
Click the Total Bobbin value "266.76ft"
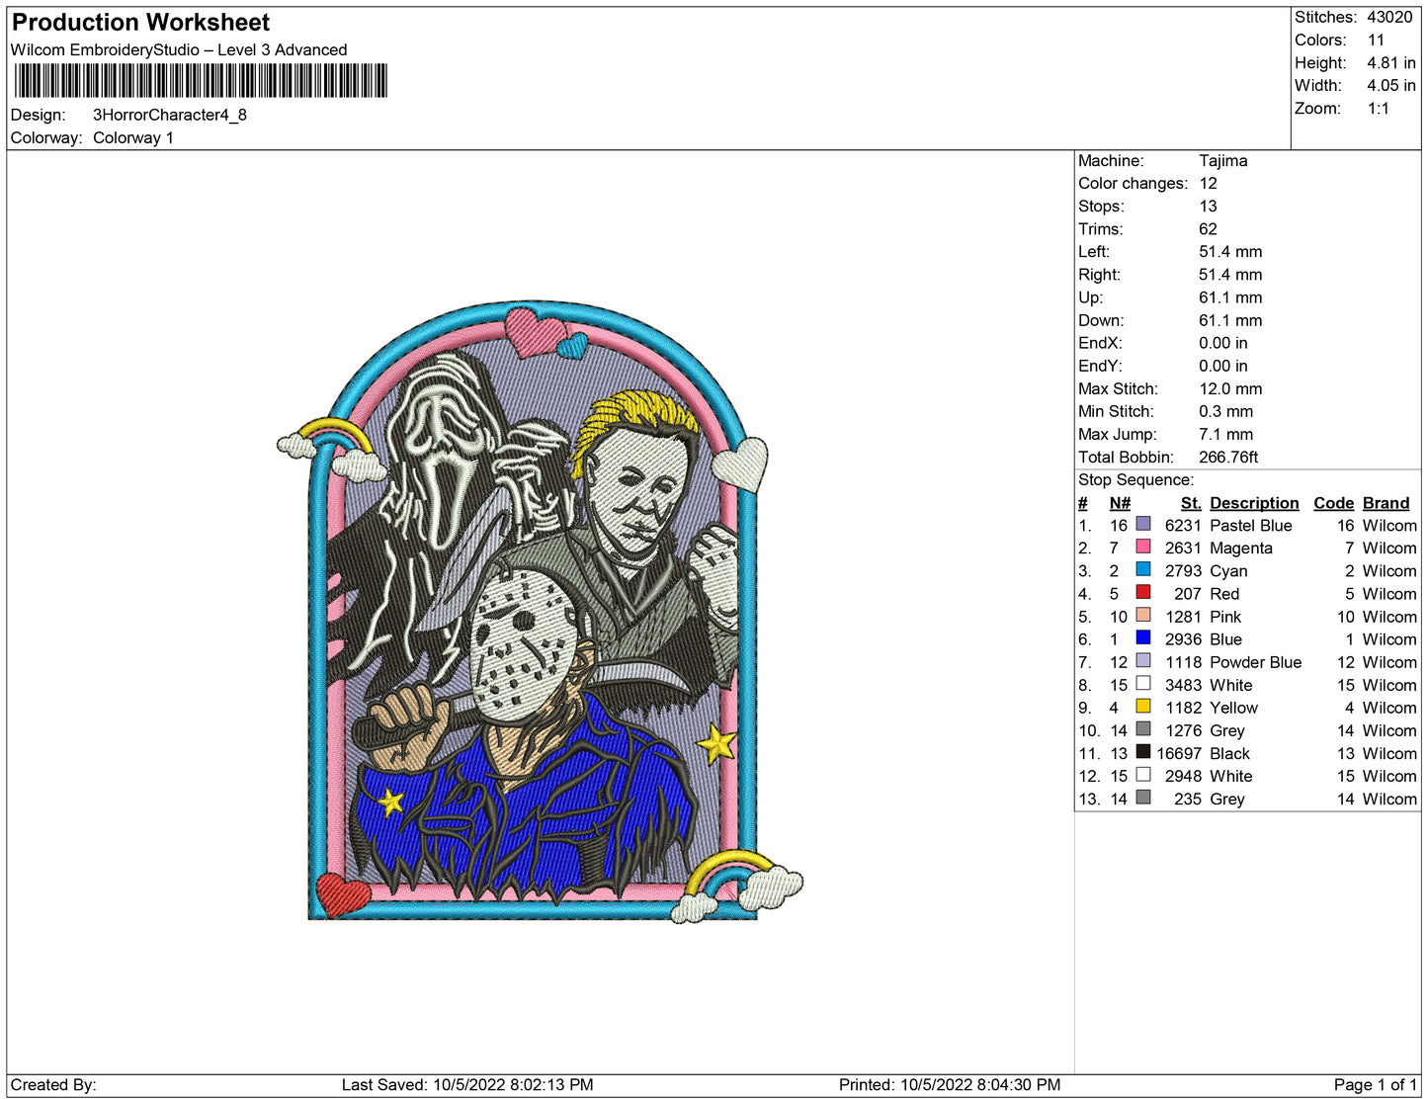[1228, 457]
